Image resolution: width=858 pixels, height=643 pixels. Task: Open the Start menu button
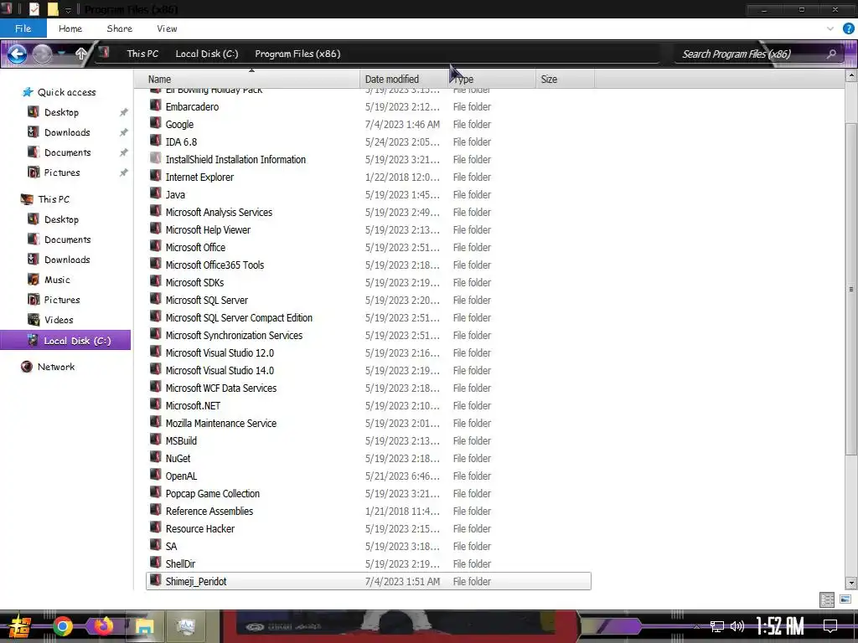20,626
